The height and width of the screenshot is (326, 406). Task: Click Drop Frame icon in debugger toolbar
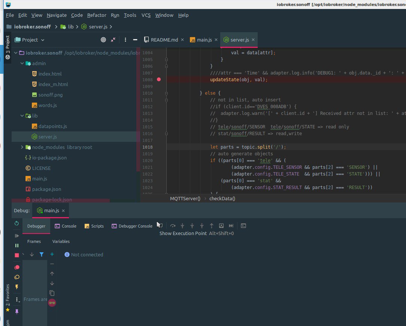click(x=221, y=226)
